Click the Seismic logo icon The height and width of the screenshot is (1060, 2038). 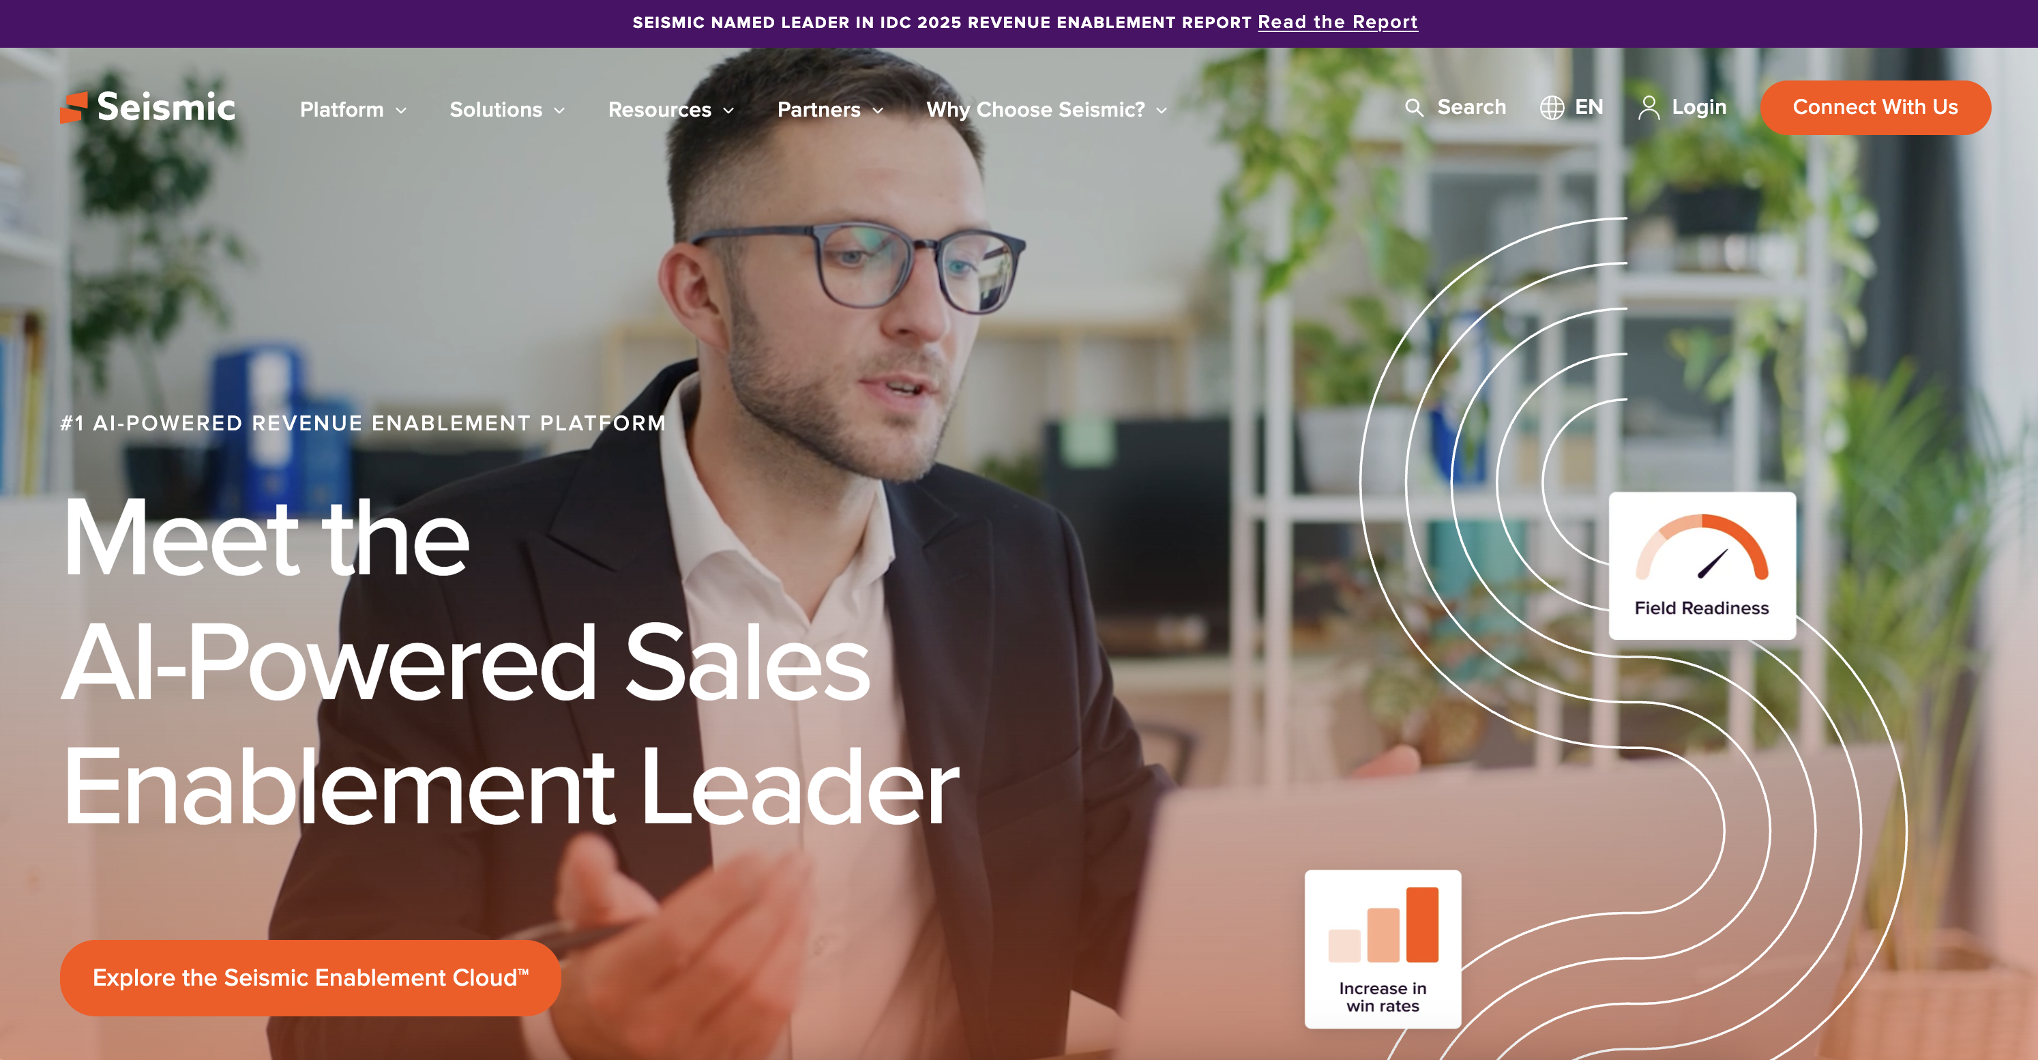(x=74, y=108)
